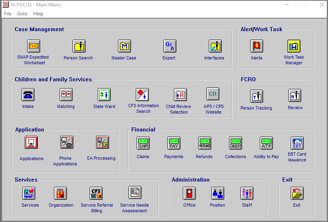
Task: Open the Help menu
Action: [38, 14]
